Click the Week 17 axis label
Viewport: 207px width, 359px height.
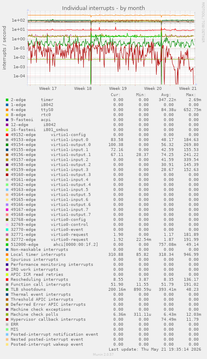[48, 88]
